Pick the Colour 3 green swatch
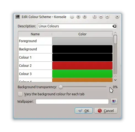 point(82,74)
